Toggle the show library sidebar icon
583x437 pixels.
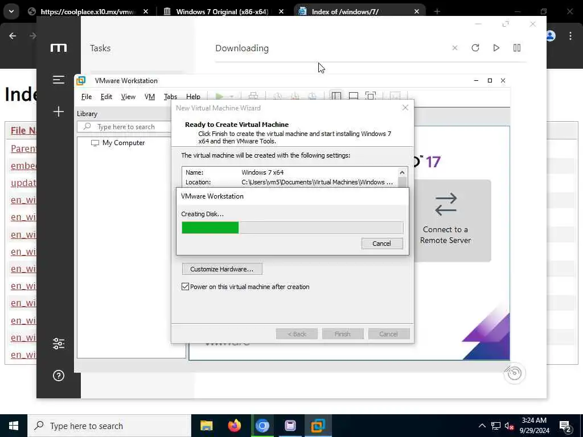coord(336,96)
